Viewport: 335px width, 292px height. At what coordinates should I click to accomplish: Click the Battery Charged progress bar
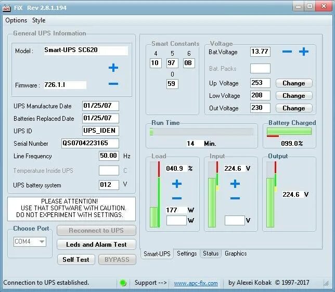tap(289, 131)
